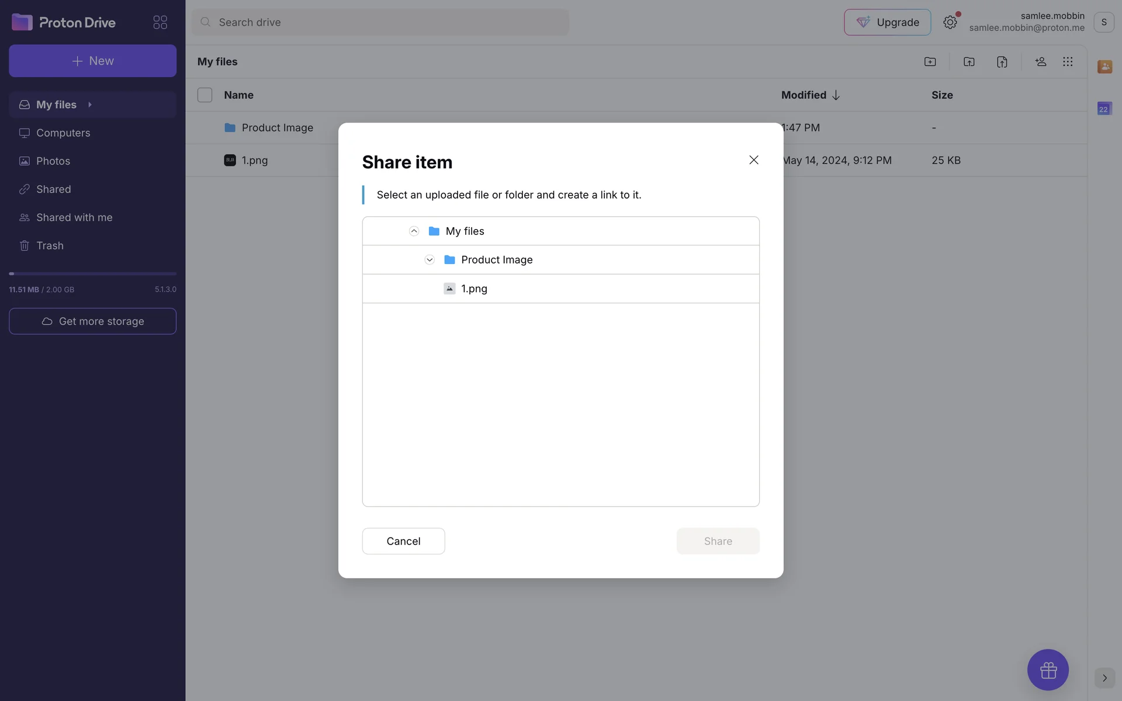
Task: Click the storage usage progress bar
Action: [92, 273]
